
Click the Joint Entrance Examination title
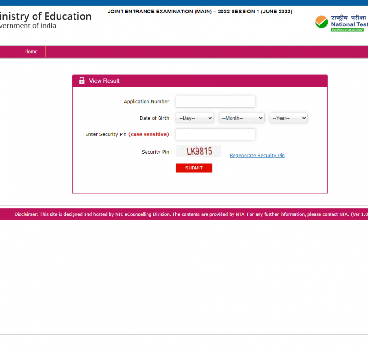click(x=199, y=12)
